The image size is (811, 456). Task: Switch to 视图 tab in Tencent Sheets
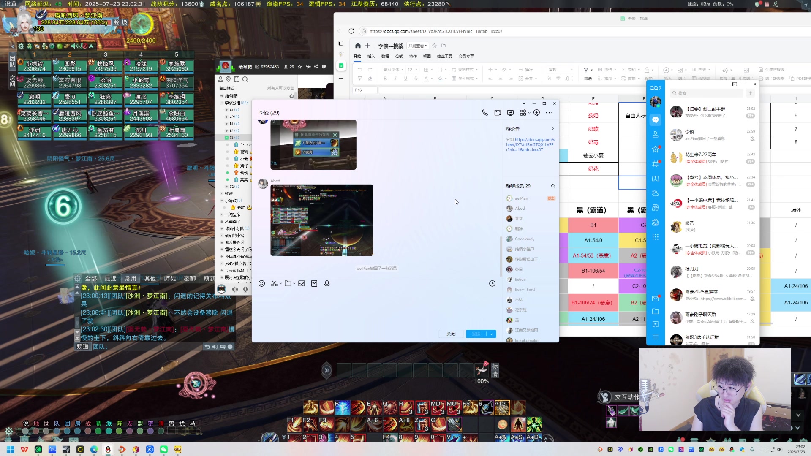(x=427, y=57)
